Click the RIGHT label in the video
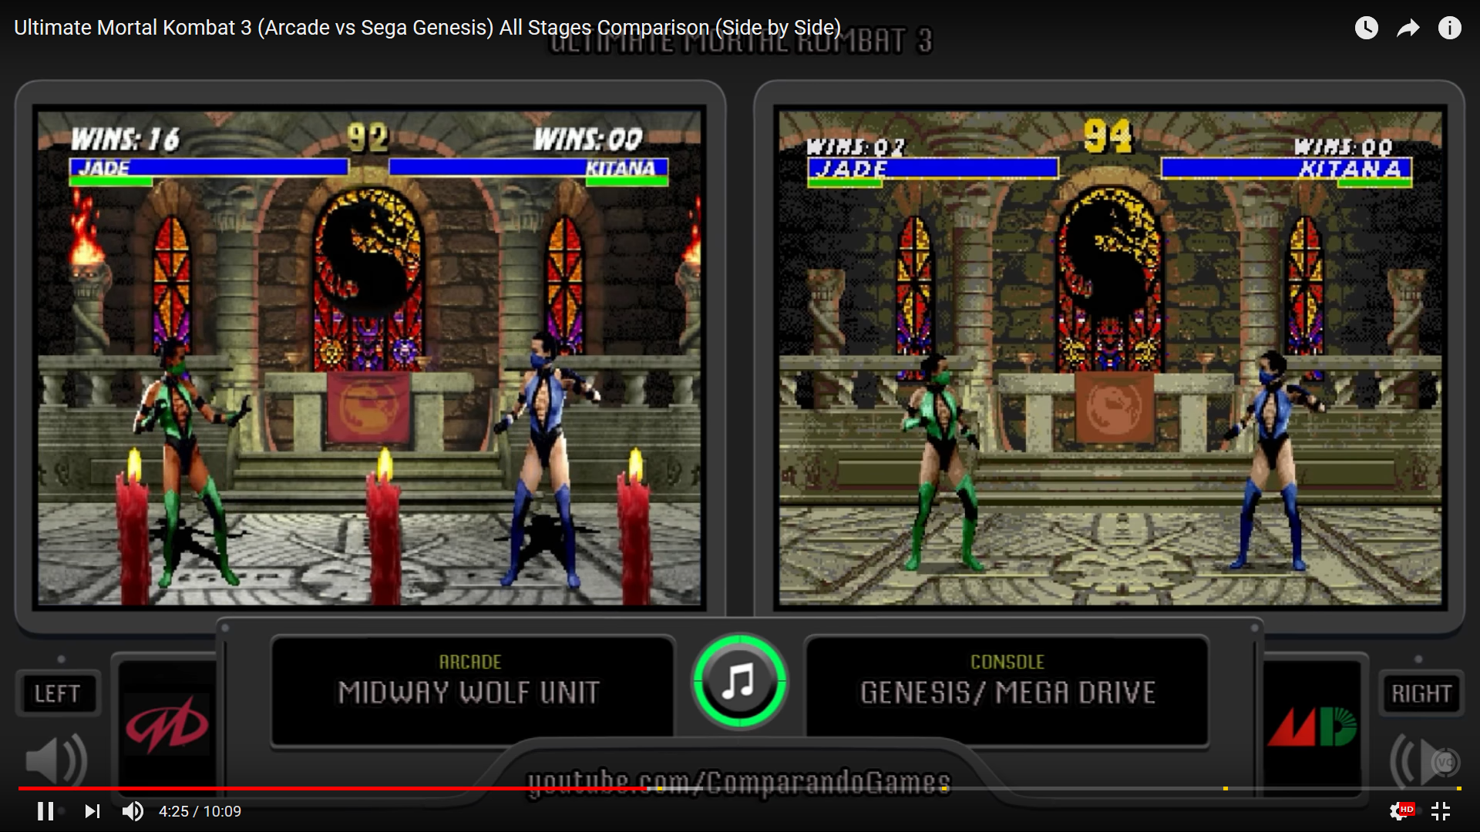The image size is (1480, 832). tap(1421, 693)
